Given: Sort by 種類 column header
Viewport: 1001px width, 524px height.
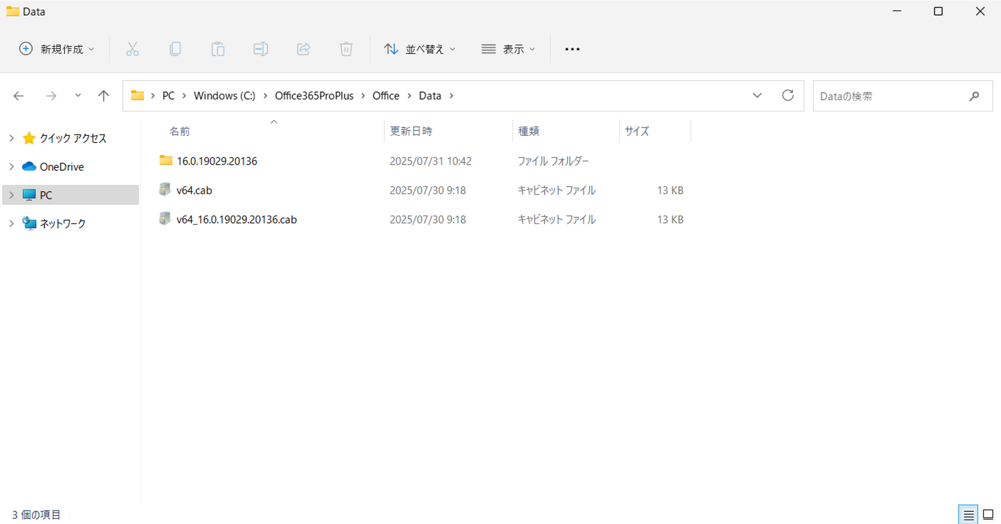Looking at the screenshot, I should click(566, 131).
